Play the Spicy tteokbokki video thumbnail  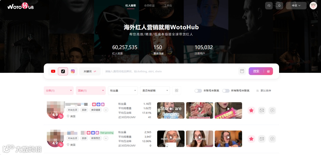(200, 110)
